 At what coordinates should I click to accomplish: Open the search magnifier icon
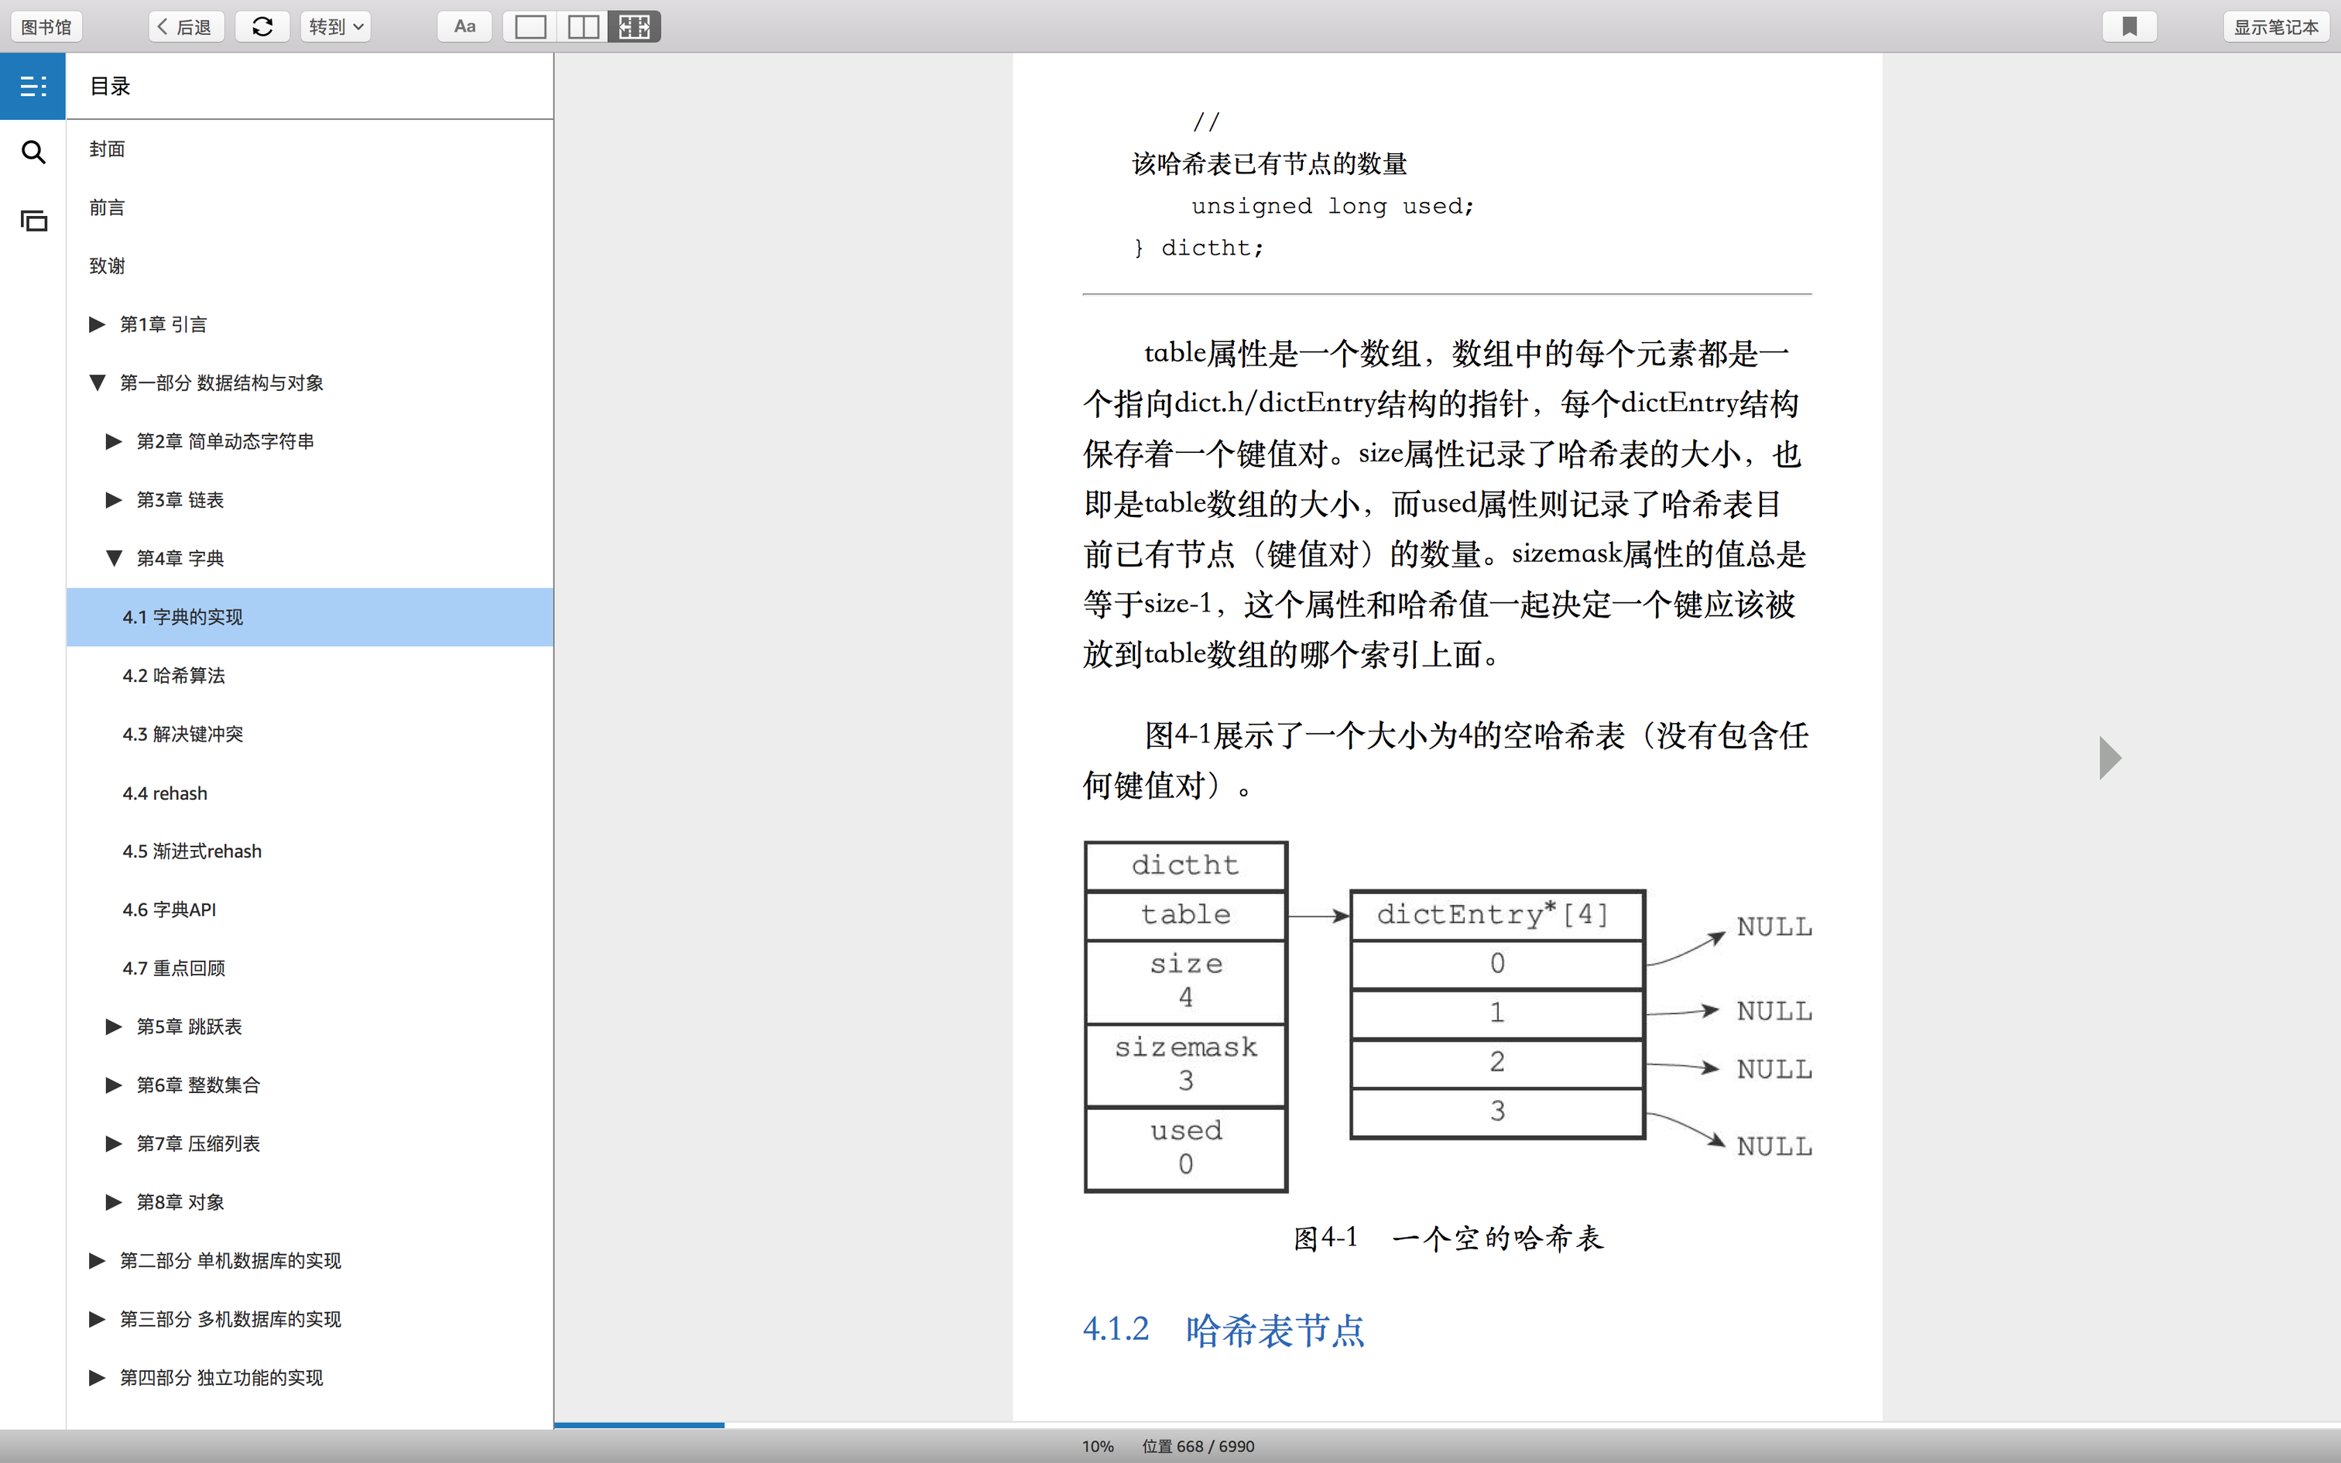(33, 152)
